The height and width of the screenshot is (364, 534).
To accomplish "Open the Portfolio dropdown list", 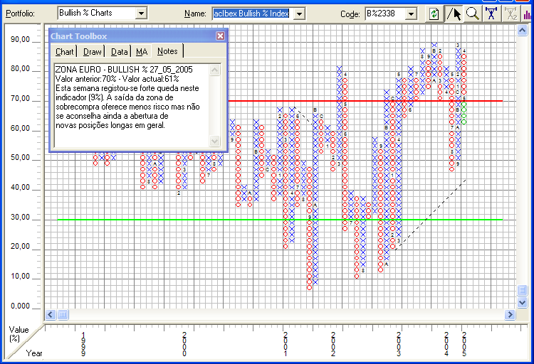I will pyautogui.click(x=141, y=14).
